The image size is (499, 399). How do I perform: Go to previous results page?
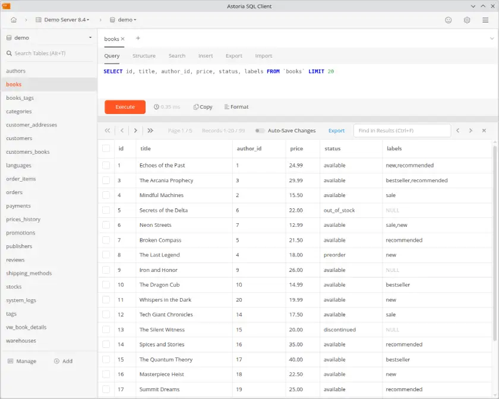pos(122,131)
